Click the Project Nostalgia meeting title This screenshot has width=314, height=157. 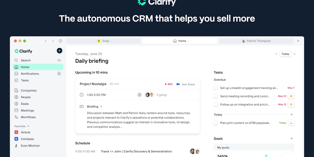(93, 84)
